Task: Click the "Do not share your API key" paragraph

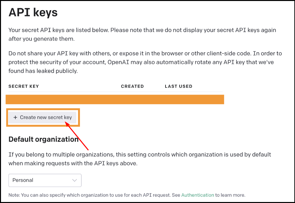Action: [145, 62]
